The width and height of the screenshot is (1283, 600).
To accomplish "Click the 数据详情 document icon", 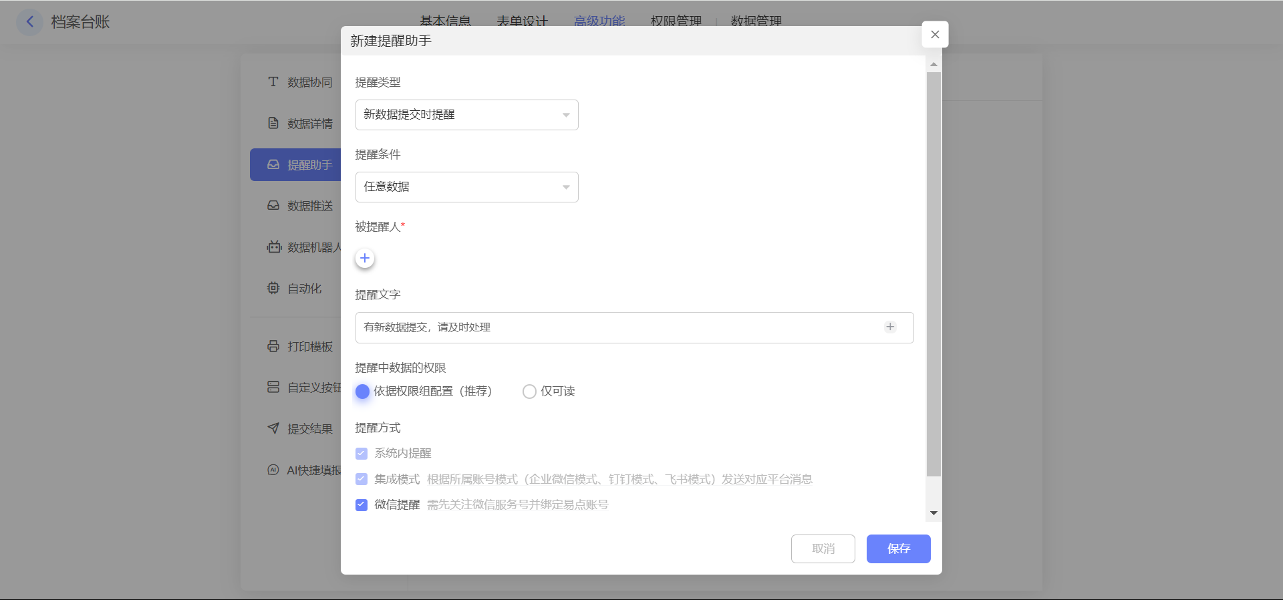I will coord(273,124).
